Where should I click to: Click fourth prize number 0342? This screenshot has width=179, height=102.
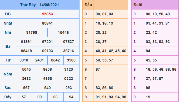click(x=55, y=60)
